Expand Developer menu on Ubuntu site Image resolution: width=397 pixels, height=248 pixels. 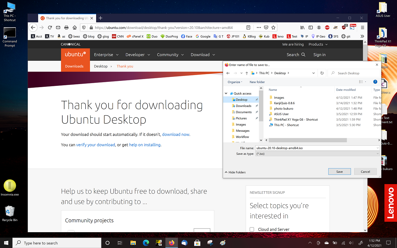[138, 55]
